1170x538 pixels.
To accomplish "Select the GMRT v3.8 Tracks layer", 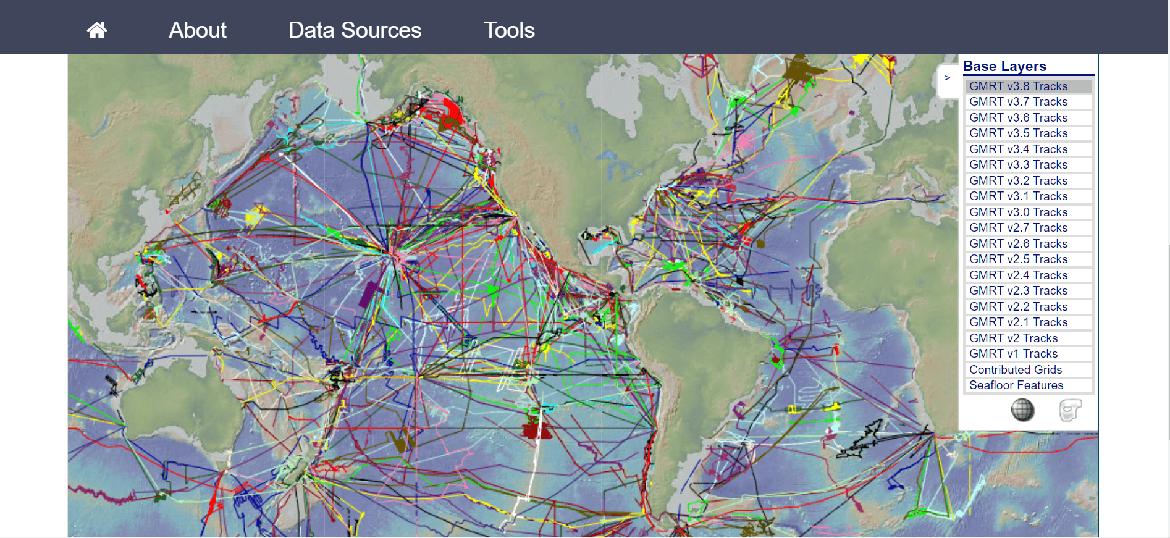I will (x=1018, y=86).
